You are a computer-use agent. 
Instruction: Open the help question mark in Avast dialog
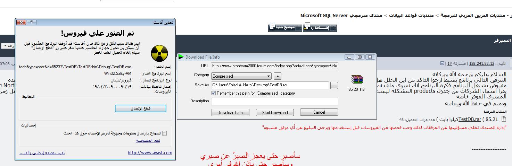coord(32,22)
